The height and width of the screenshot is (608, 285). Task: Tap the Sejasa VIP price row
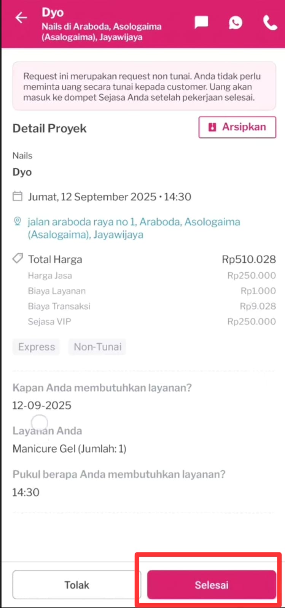(144, 322)
